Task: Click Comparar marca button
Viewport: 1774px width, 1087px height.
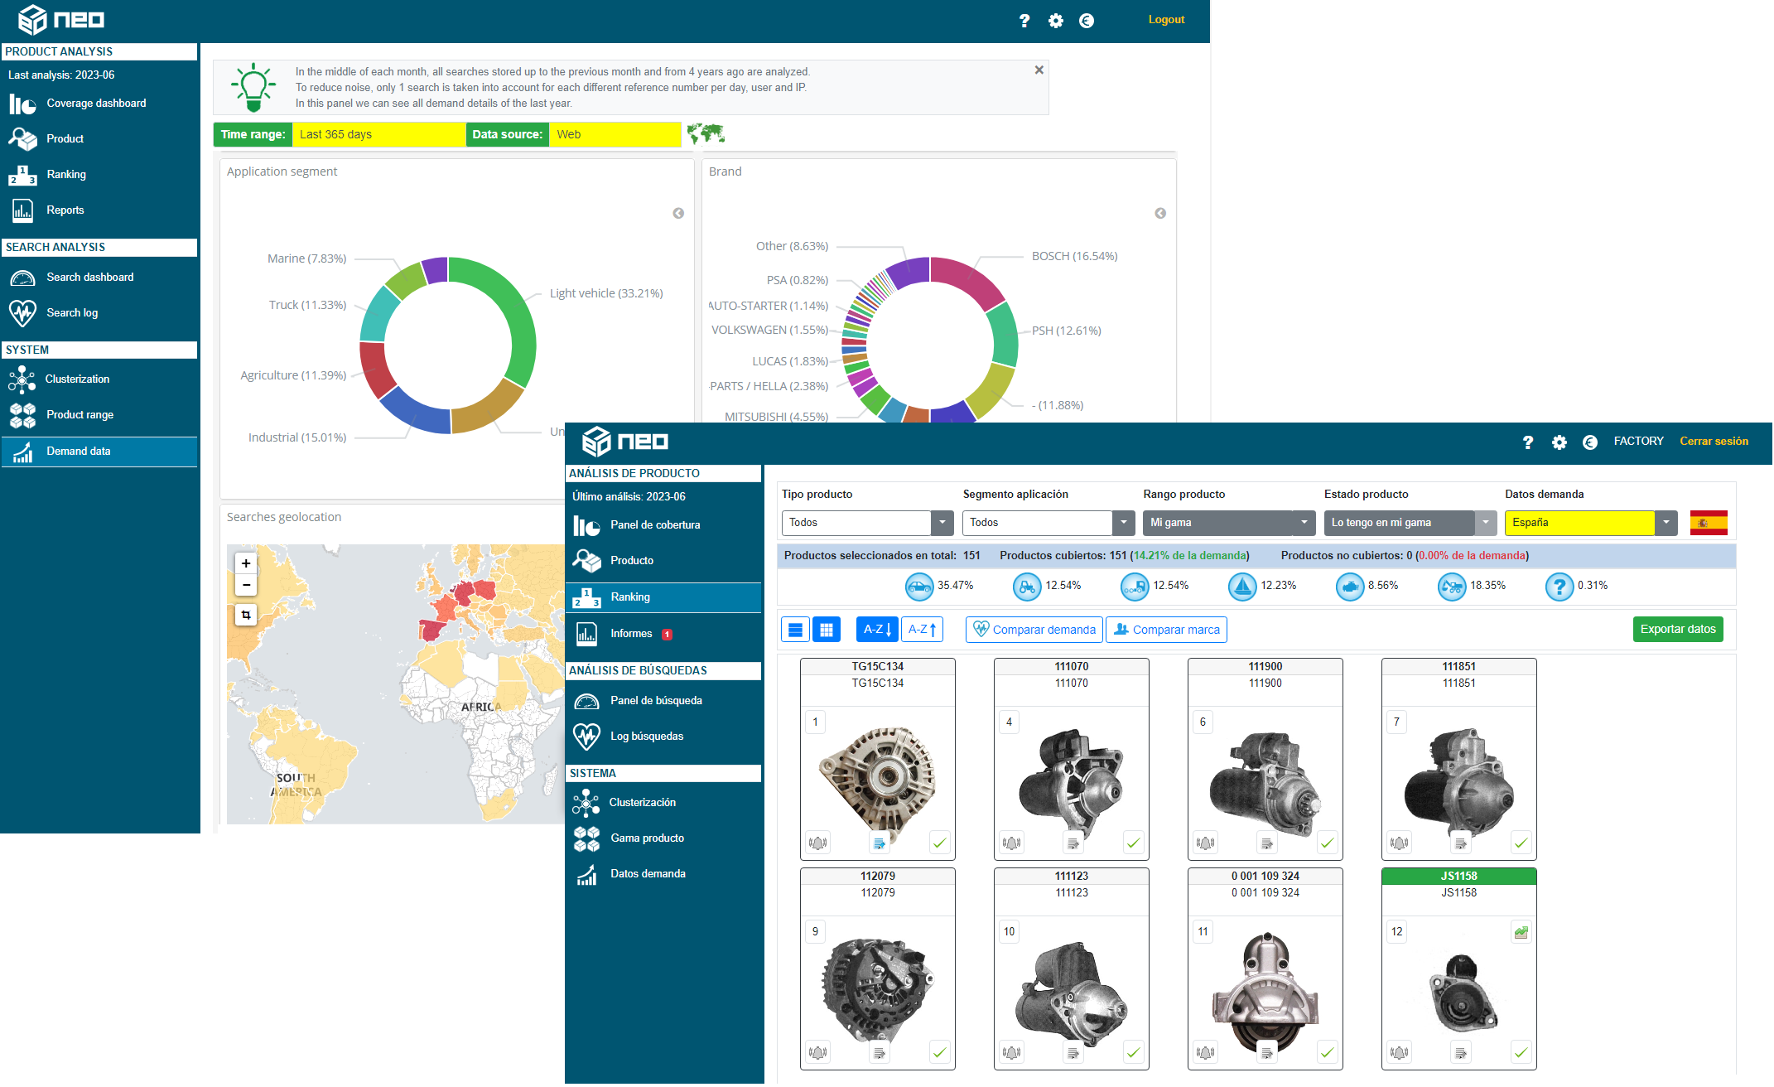Action: 1166,630
